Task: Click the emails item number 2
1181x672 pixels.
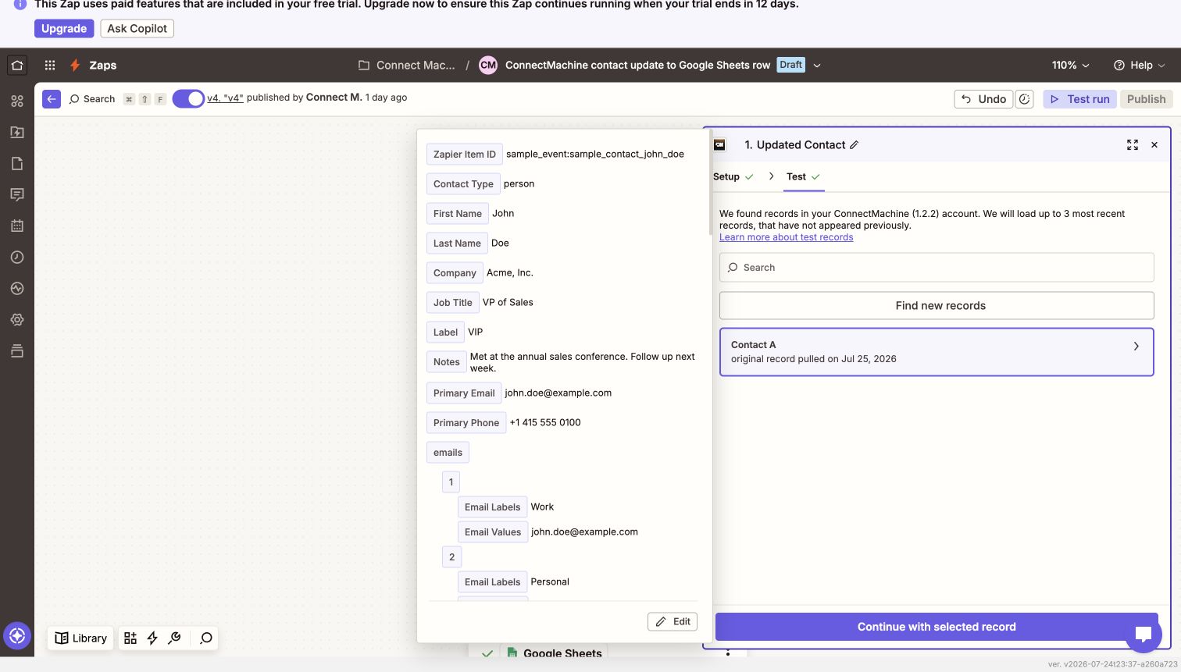Action: pyautogui.click(x=451, y=557)
